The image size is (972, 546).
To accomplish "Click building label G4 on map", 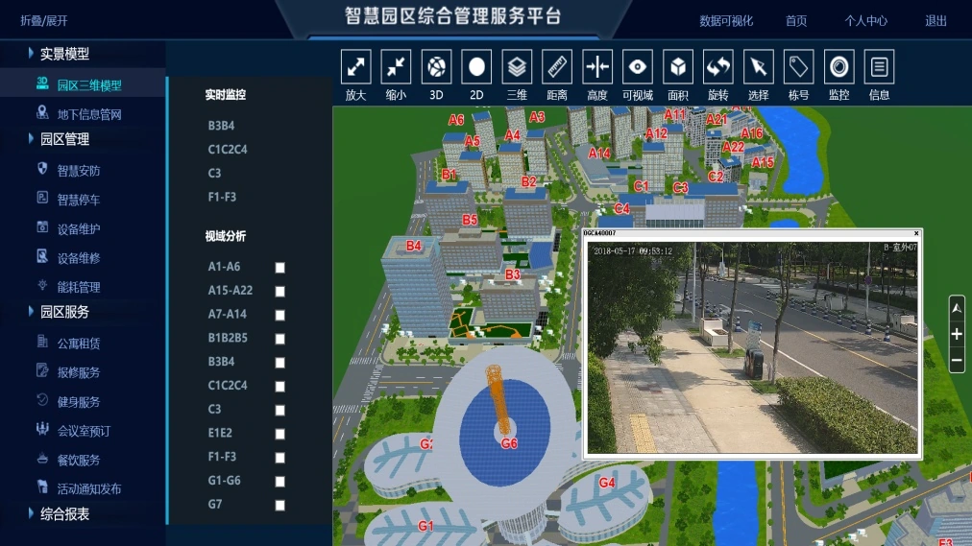I will (x=607, y=483).
